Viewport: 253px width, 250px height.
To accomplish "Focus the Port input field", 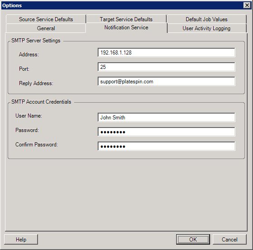I will click(166, 67).
